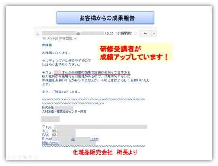This screenshot has width=218, height=166.
Task: Select the 人材派遣・職業紹介センター所長 signature line
Action: [64, 112]
